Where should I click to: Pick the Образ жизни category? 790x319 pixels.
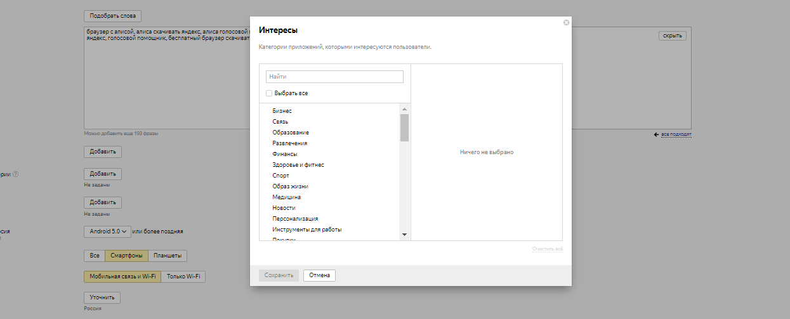click(x=290, y=186)
